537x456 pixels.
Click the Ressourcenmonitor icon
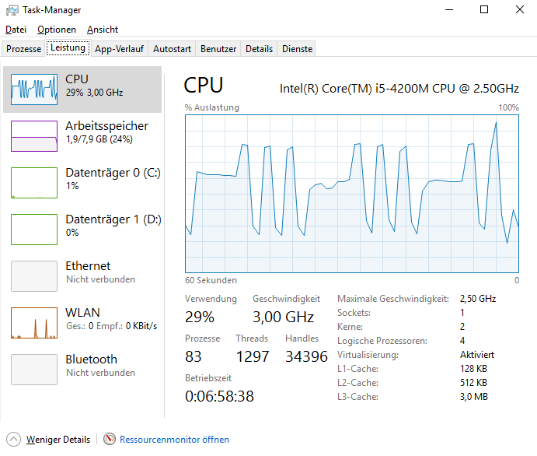[110, 440]
